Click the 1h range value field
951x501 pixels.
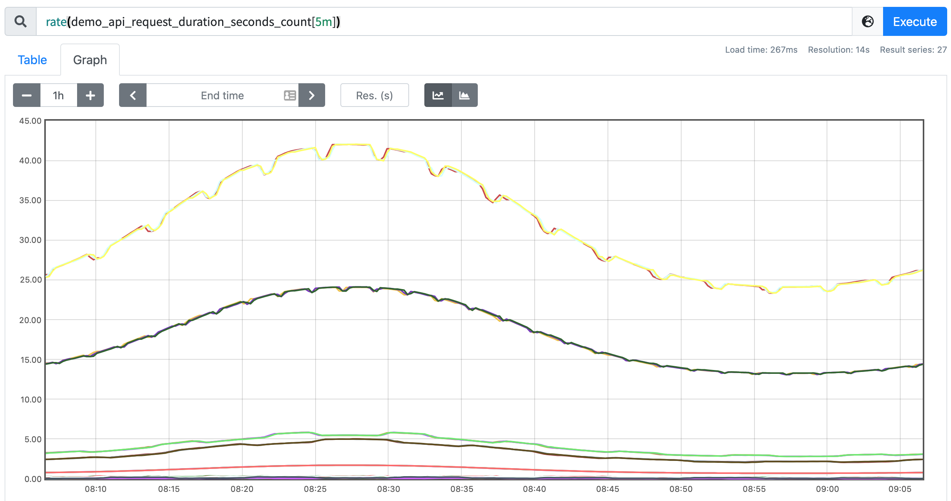click(58, 95)
